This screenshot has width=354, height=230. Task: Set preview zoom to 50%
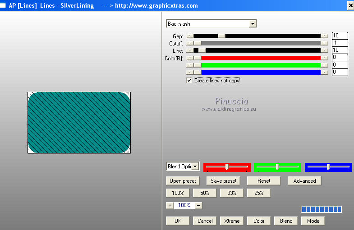(205, 193)
